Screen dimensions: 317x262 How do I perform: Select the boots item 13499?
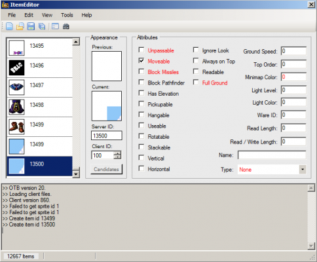(16, 126)
